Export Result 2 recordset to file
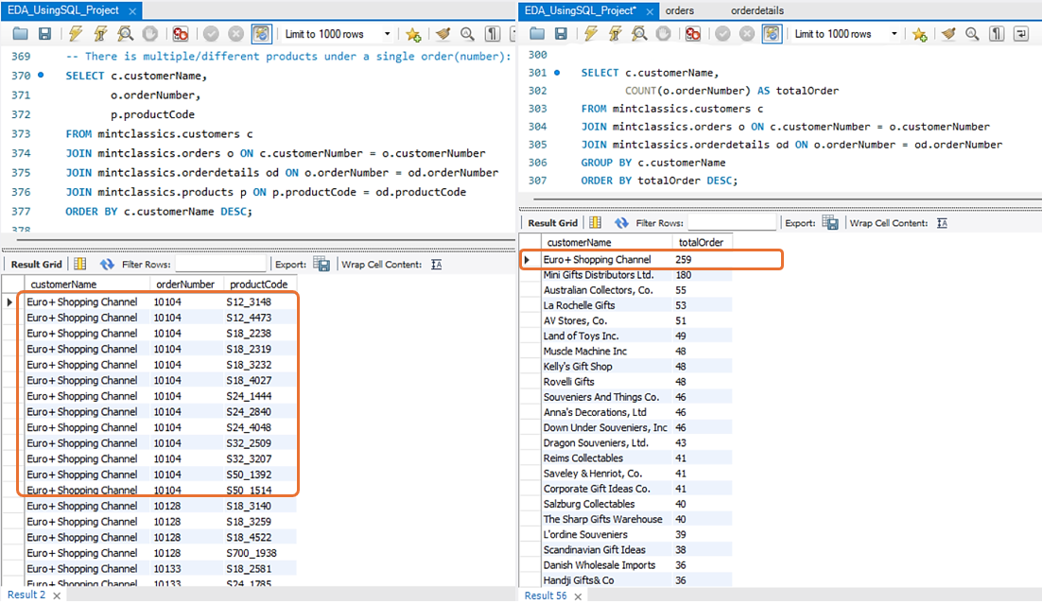Viewport: 1042px width, 604px height. click(321, 264)
